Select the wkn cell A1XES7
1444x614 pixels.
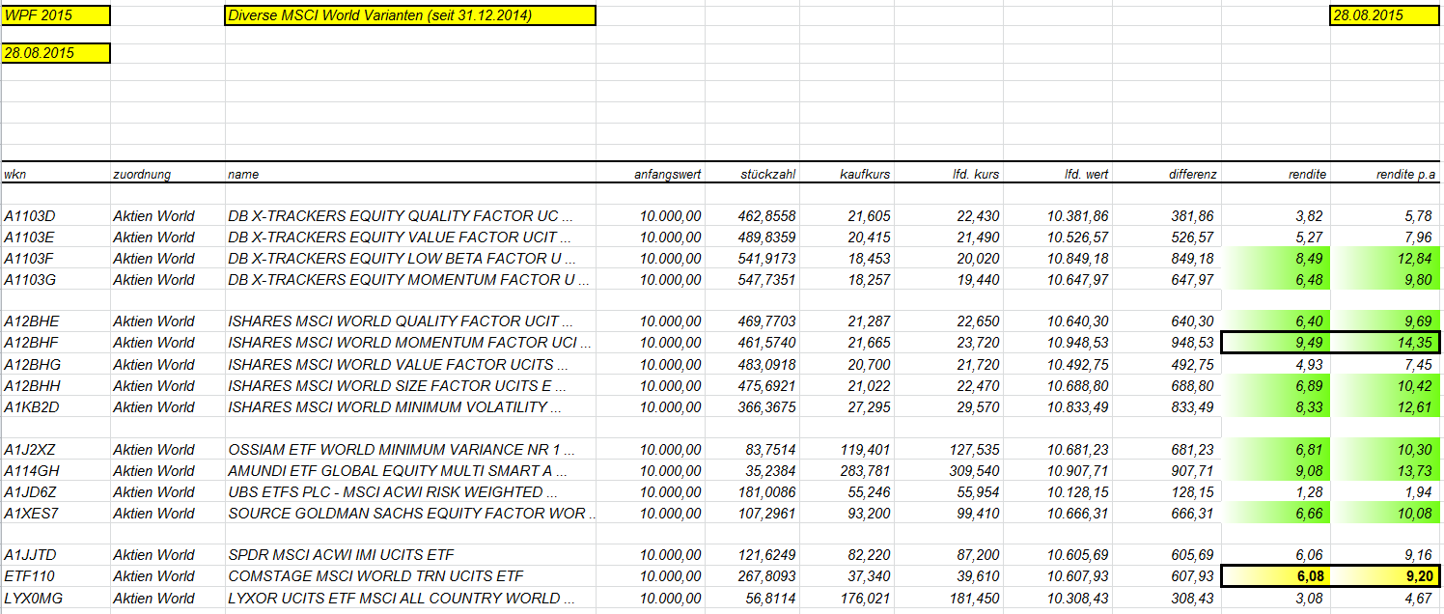[x=55, y=513]
